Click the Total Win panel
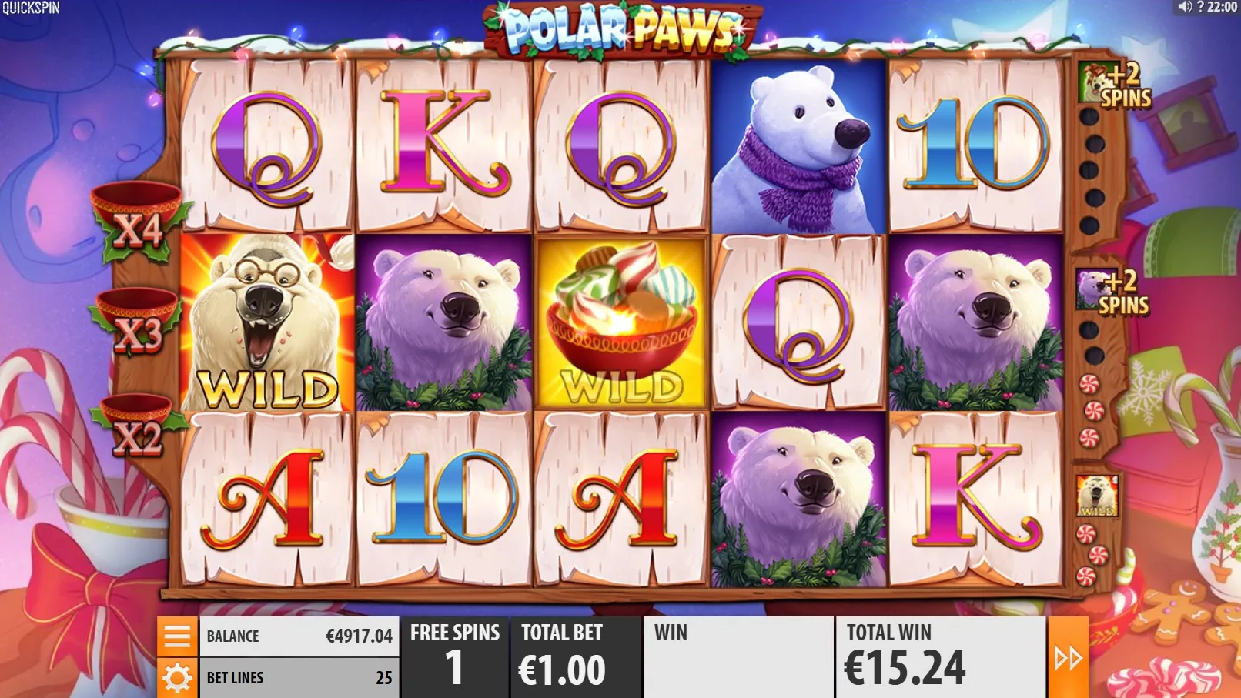Screen dimensions: 1241x698 tap(941, 657)
